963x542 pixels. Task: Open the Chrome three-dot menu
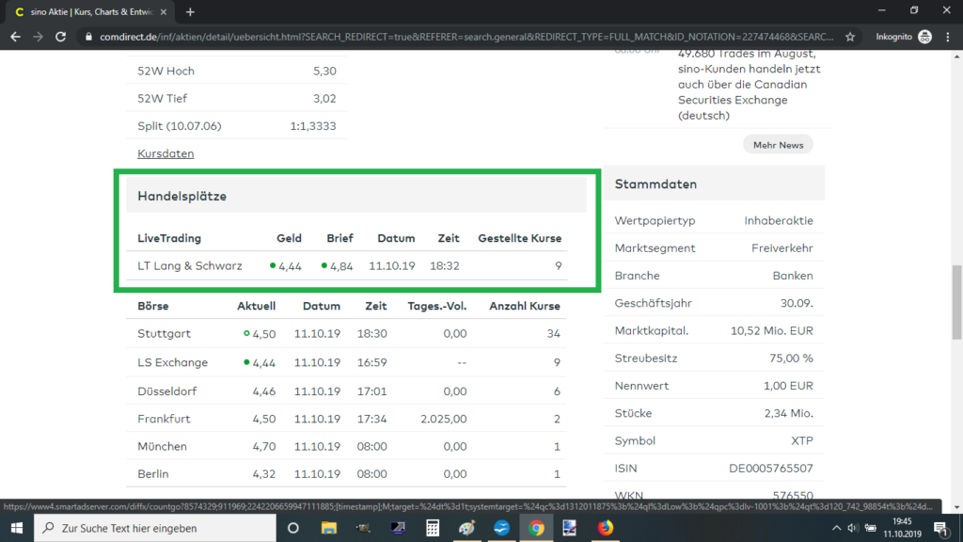click(x=948, y=37)
